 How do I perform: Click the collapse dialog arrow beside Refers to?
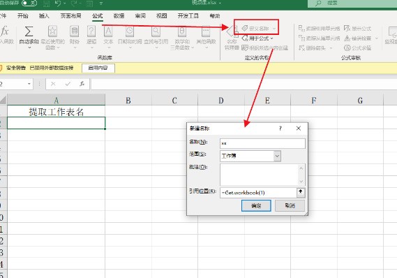[301, 193]
